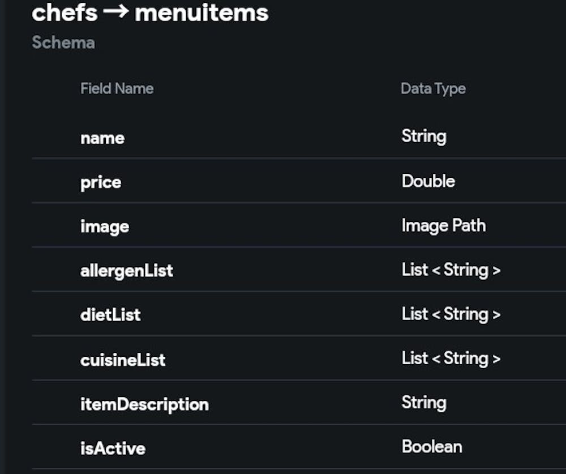This screenshot has width=566, height=474.
Task: Click List<String> type in allergenList row
Action: [x=451, y=270]
